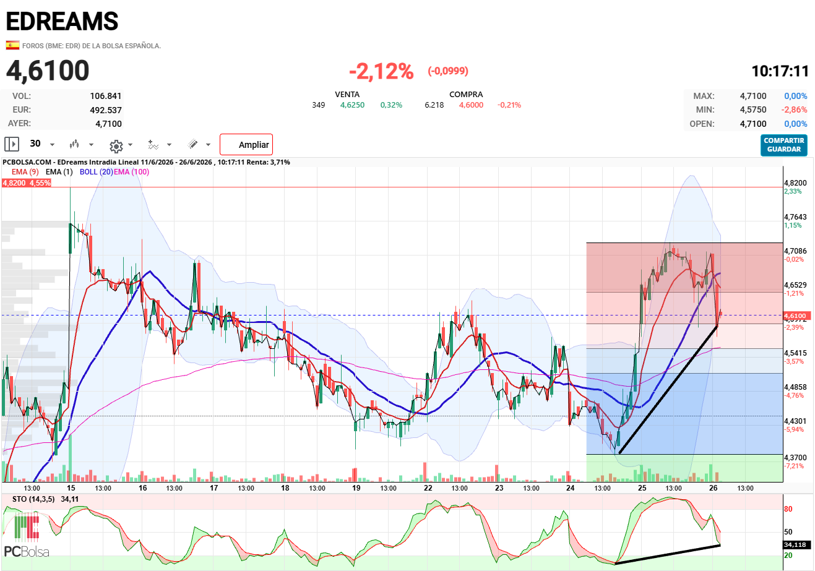
Task: Click the MIN value 4,5750
Action: pyautogui.click(x=753, y=109)
